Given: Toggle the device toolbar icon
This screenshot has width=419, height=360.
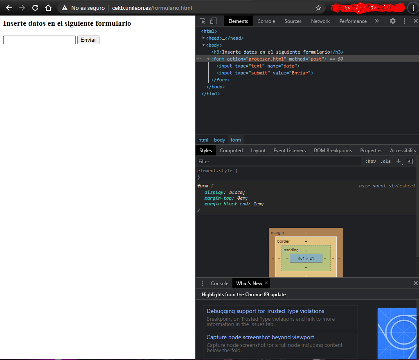Looking at the screenshot, I should 213,21.
